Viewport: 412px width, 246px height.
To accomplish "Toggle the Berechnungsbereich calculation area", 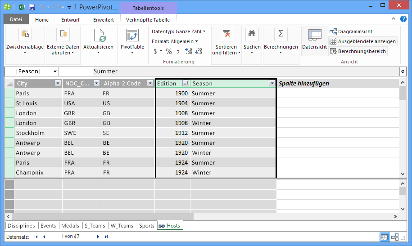I will tap(358, 51).
